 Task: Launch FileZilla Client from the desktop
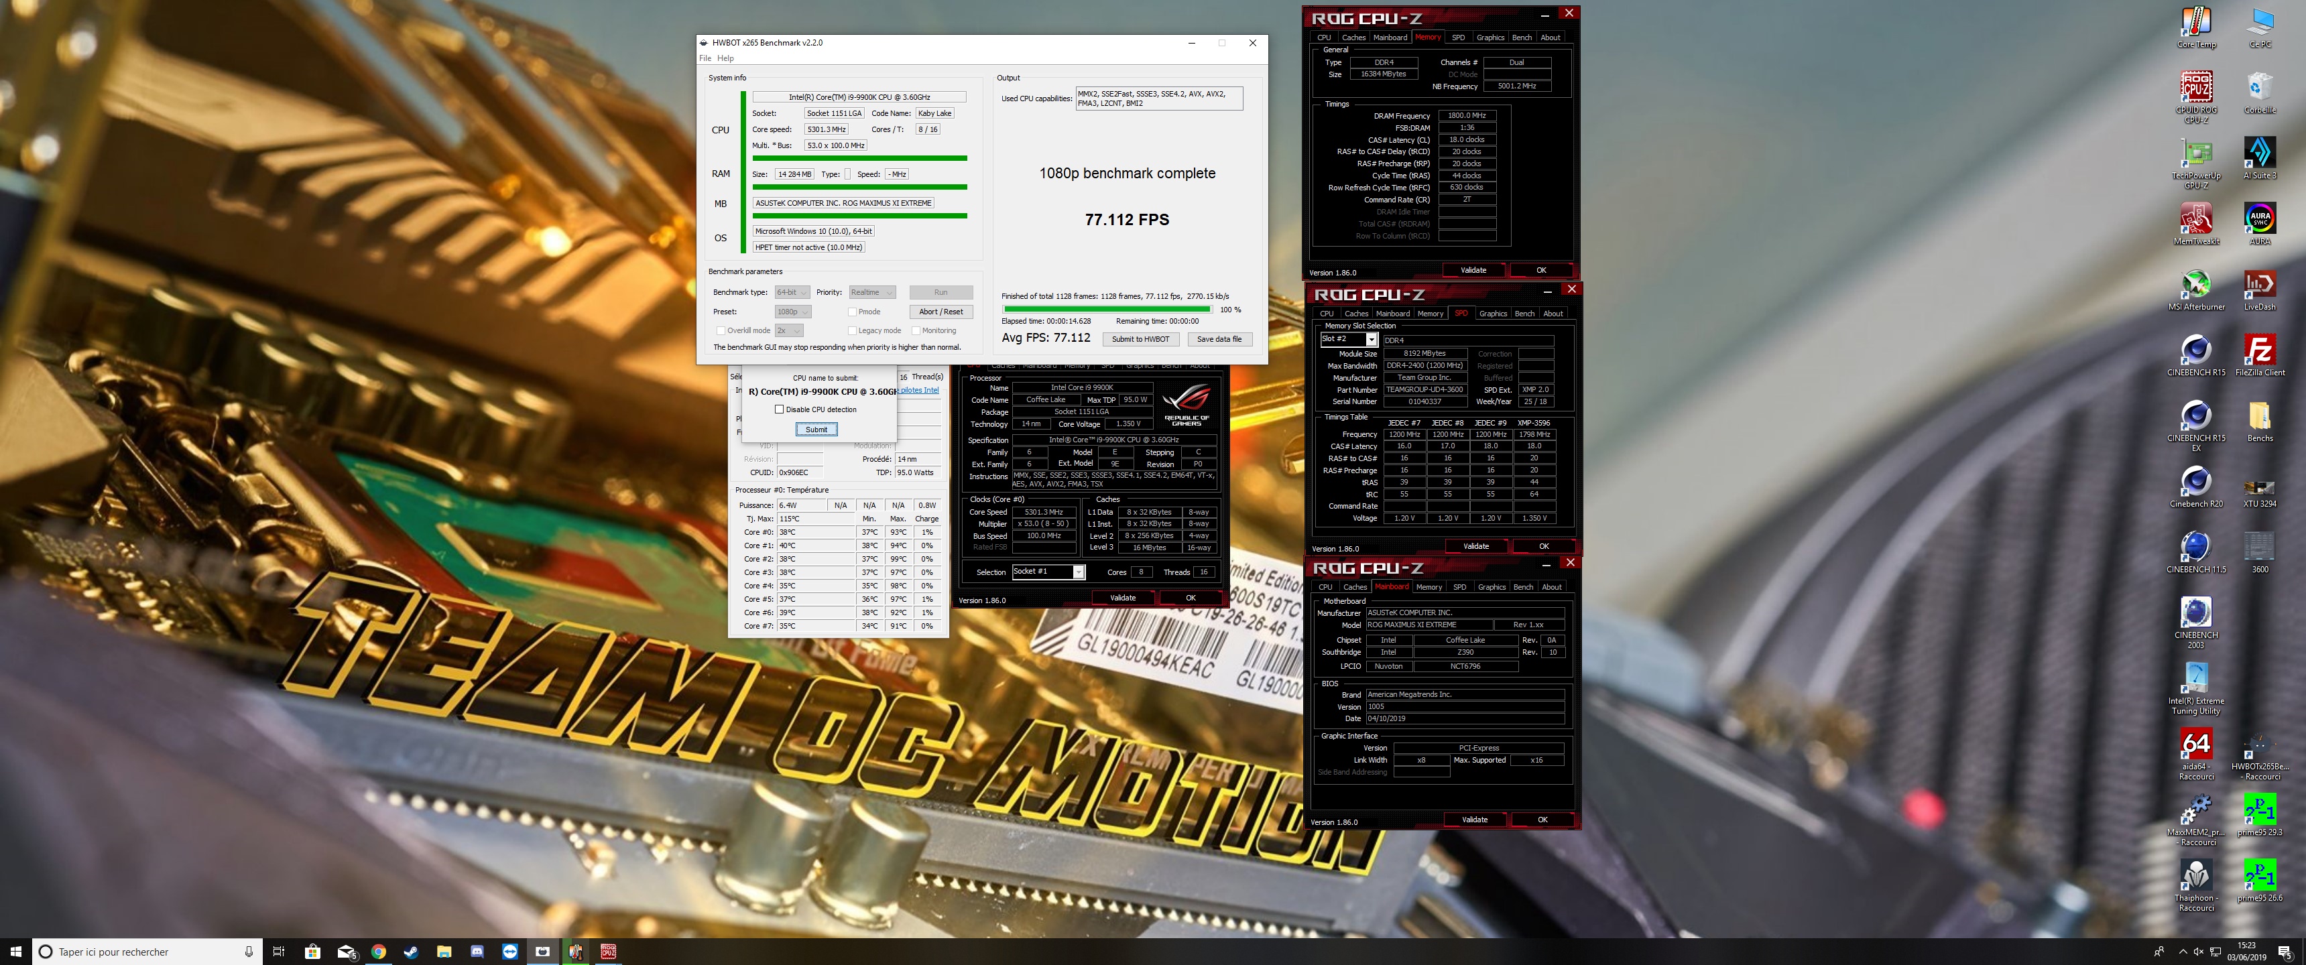(x=2260, y=355)
